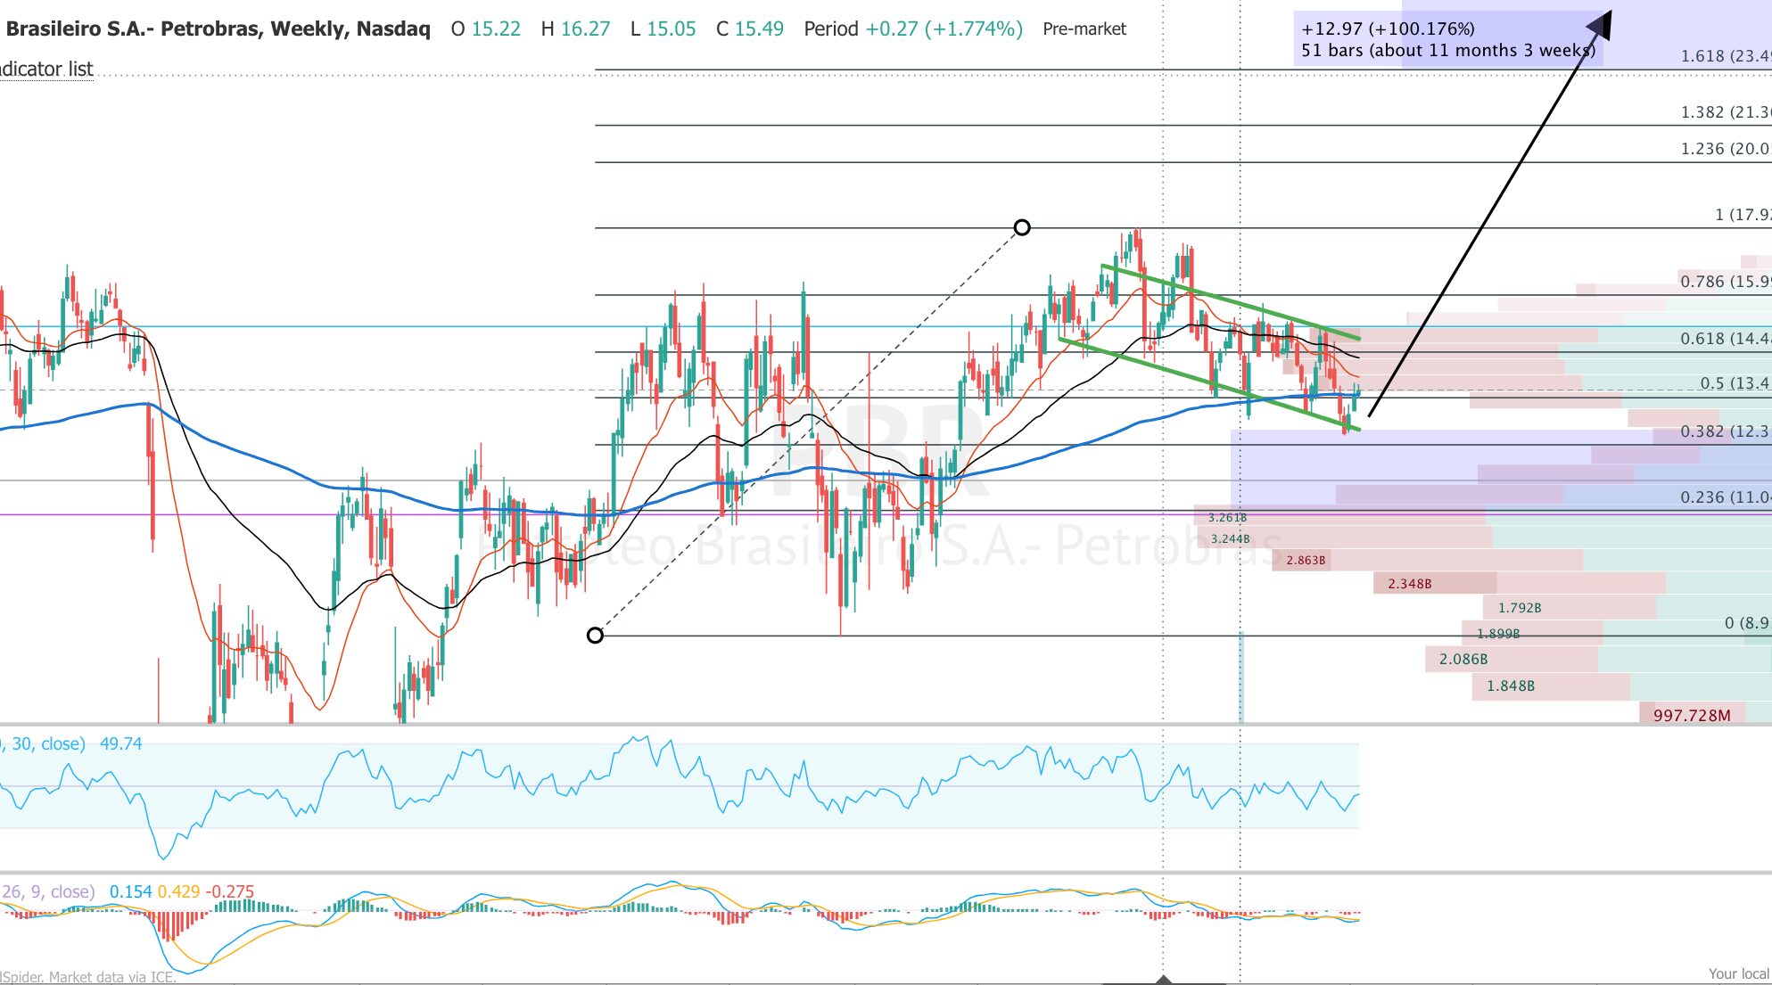Viewport: 1772px width, 985px height.
Task: Click the 0.786 Fibonacci retracement label
Action: pyautogui.click(x=1726, y=282)
